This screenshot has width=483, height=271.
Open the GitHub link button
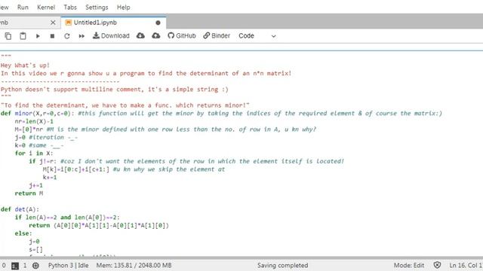182,35
